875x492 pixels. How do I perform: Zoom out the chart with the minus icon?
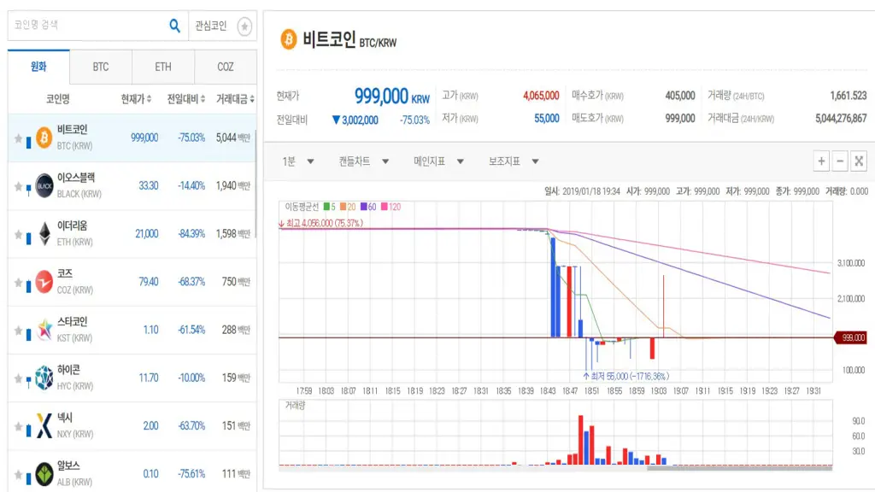click(840, 161)
